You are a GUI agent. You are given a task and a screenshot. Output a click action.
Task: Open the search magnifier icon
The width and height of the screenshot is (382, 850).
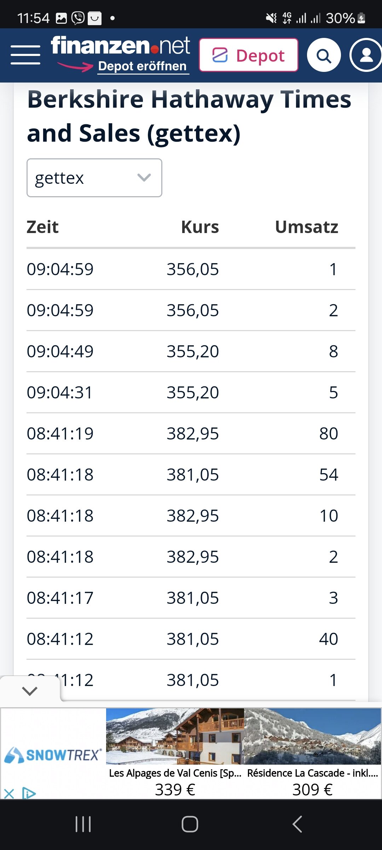coord(324,55)
